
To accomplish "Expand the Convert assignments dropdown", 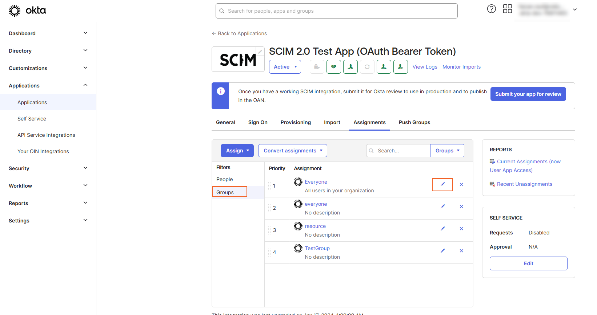I will 292,151.
